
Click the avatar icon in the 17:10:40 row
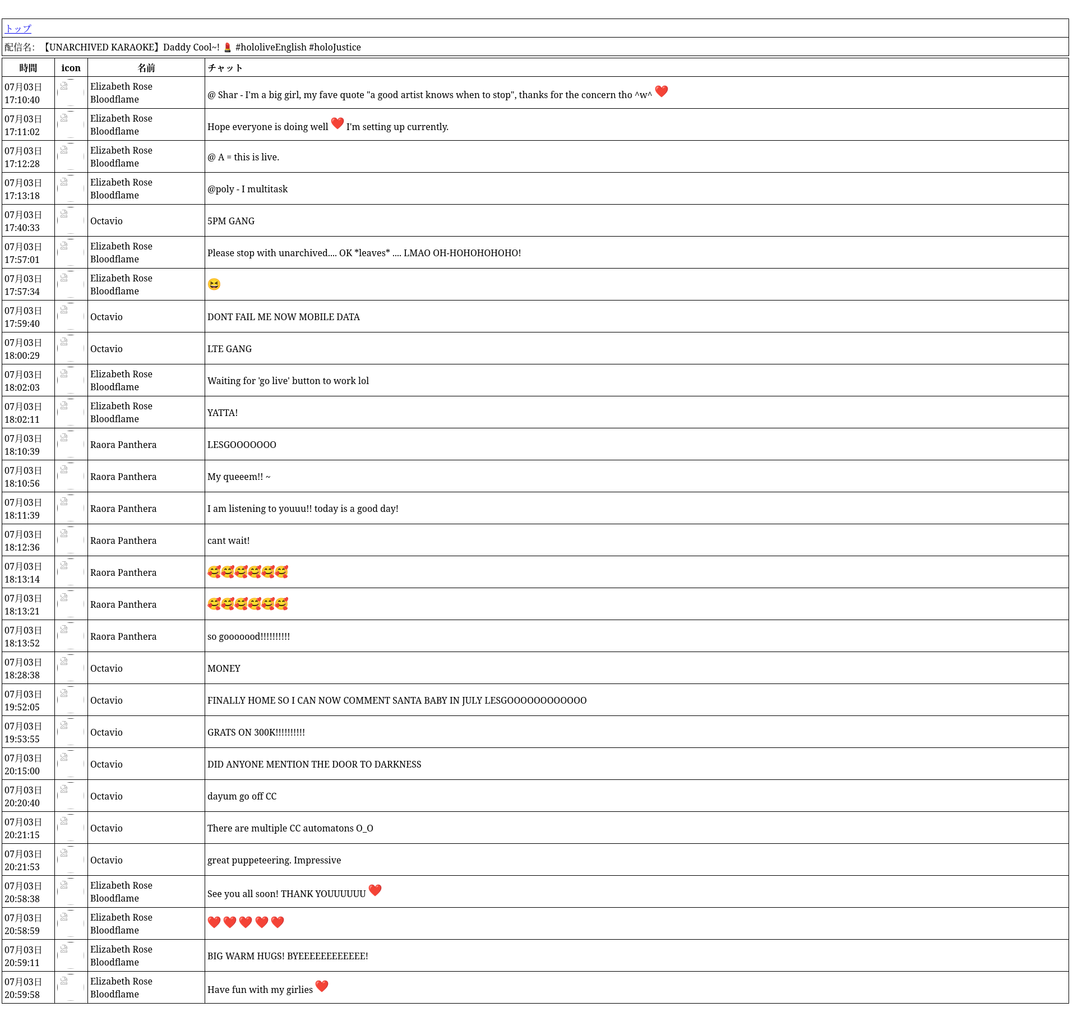click(71, 93)
